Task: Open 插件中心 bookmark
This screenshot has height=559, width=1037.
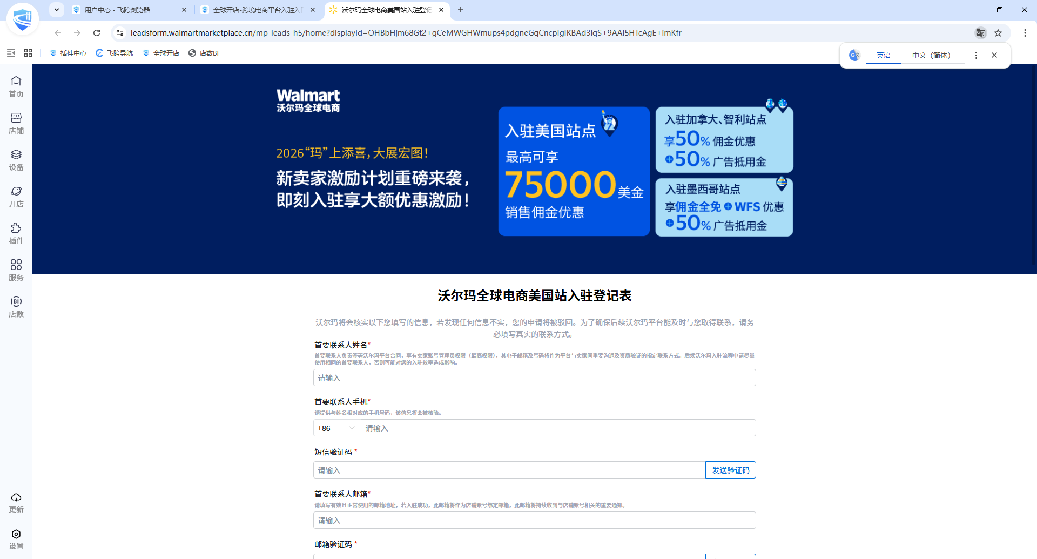Action: pyautogui.click(x=68, y=53)
